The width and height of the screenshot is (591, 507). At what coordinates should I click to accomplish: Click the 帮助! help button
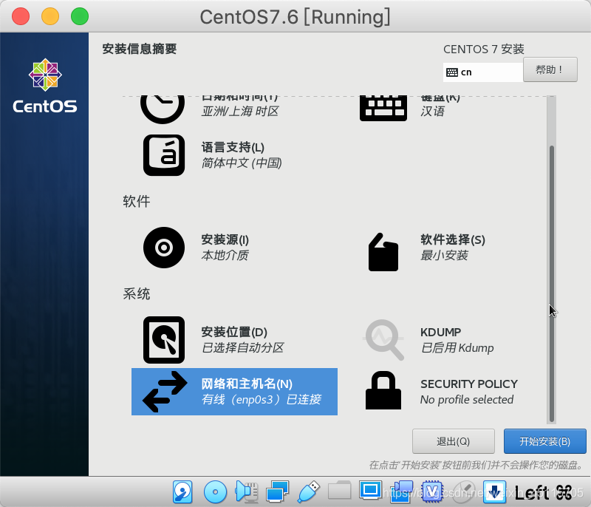(550, 69)
